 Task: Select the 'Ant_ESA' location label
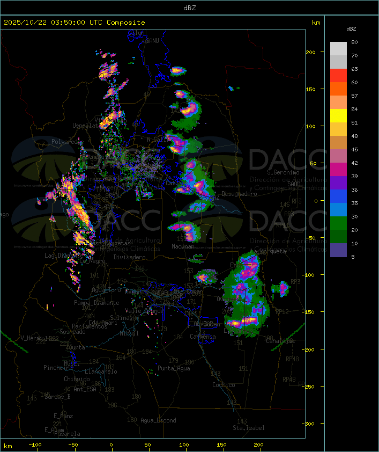coord(85,389)
